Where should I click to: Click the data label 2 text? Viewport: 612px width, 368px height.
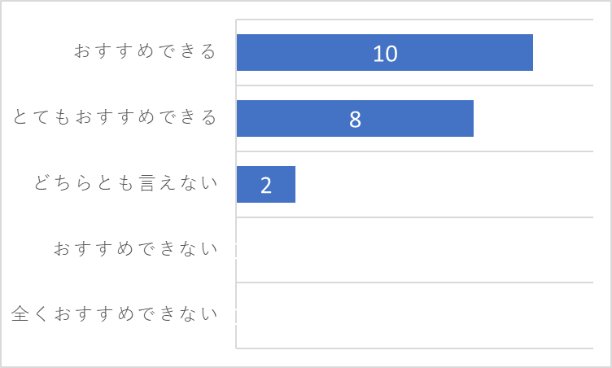(x=266, y=185)
